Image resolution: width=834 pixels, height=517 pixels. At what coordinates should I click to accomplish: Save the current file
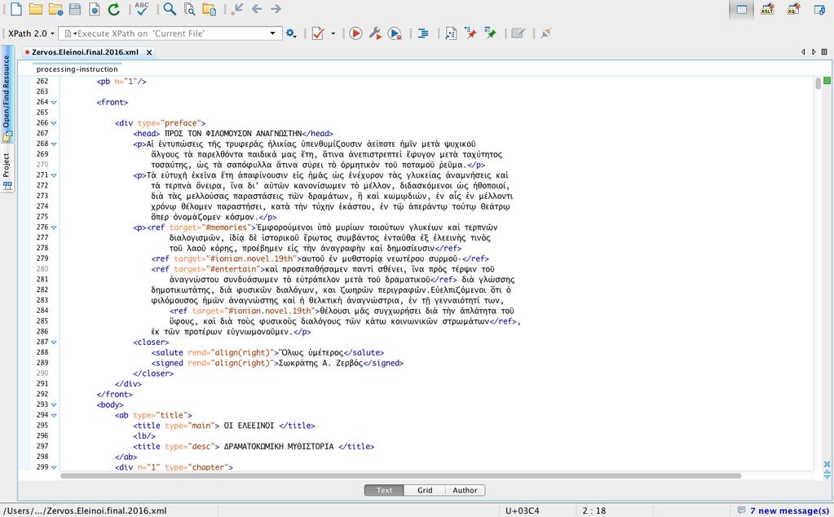(75, 8)
